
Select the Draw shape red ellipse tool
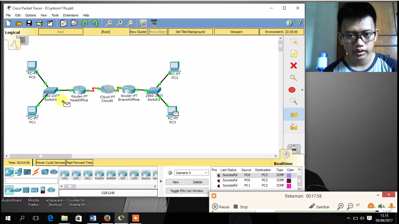(292, 90)
